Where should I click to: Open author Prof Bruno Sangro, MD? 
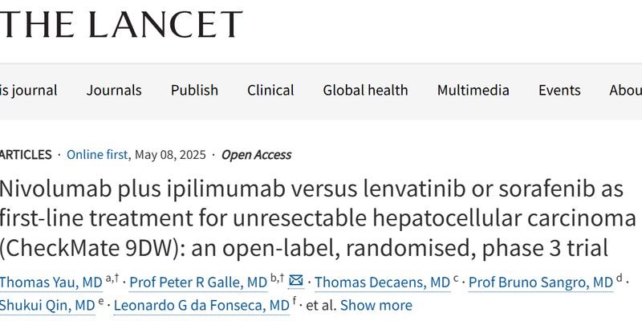click(x=541, y=282)
